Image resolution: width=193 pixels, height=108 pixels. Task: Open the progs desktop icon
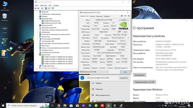click(5, 30)
